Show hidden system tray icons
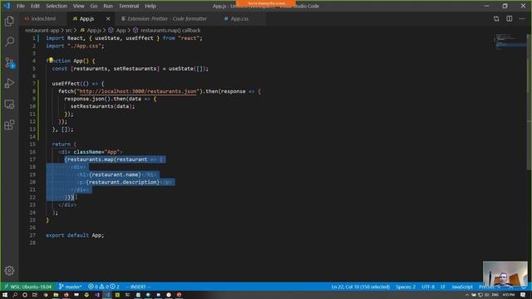532x299 pixels. point(467,296)
